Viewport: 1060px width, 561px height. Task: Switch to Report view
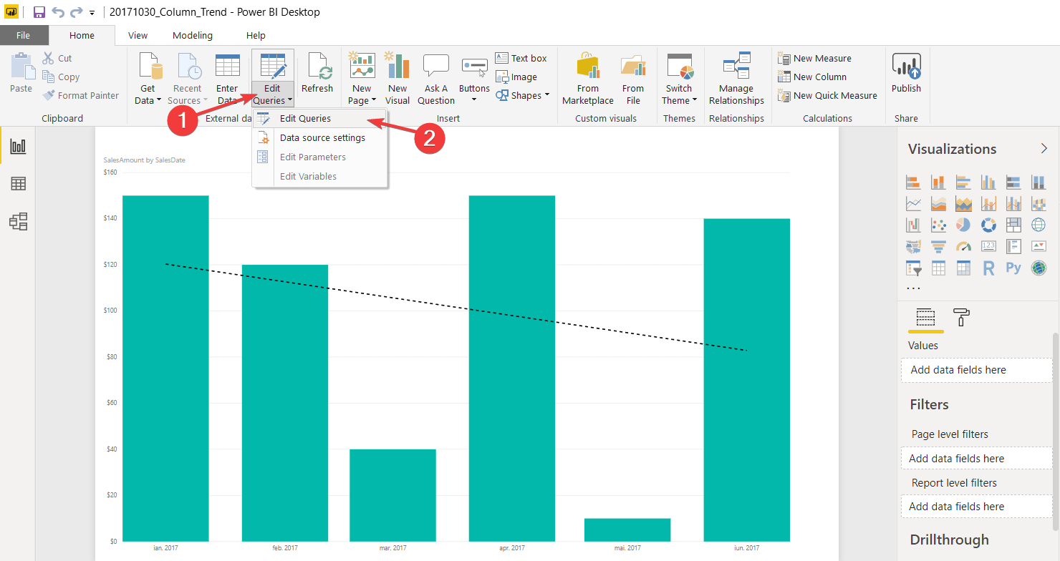[x=18, y=145]
